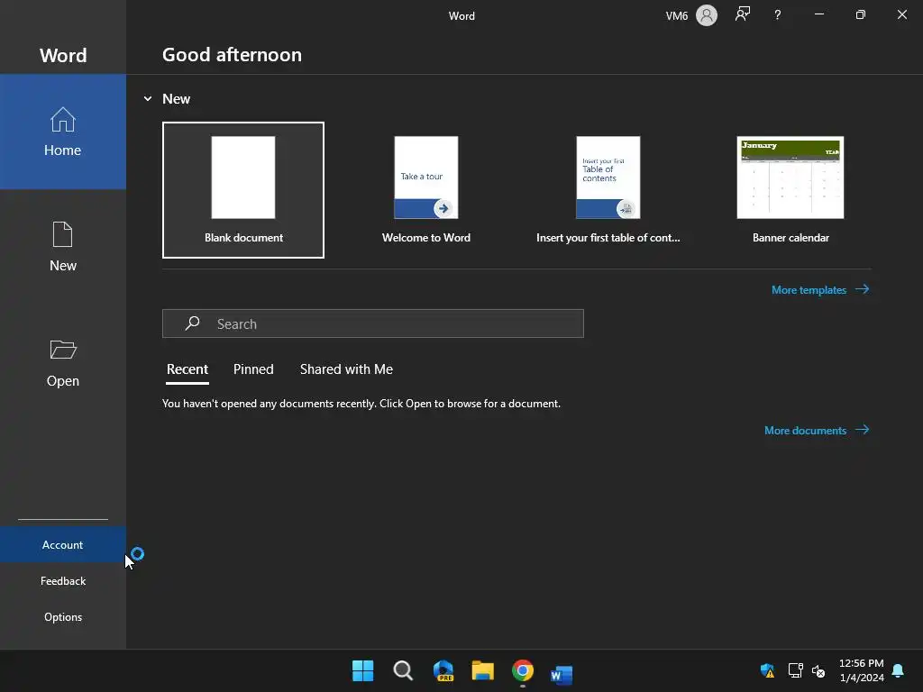Open the Account page
This screenshot has height=692, width=923.
[63, 545]
